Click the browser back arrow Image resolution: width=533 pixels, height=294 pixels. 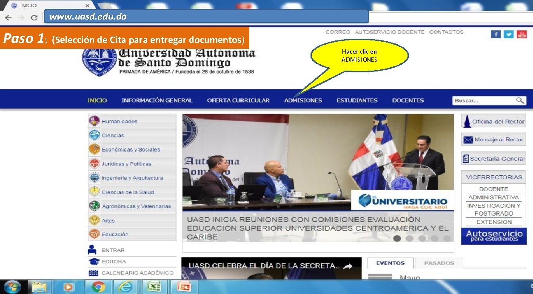[8, 17]
